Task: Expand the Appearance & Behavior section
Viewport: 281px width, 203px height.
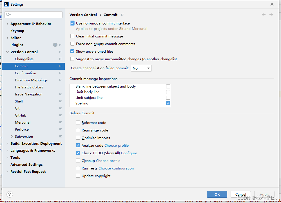Action: pyautogui.click(x=7, y=24)
